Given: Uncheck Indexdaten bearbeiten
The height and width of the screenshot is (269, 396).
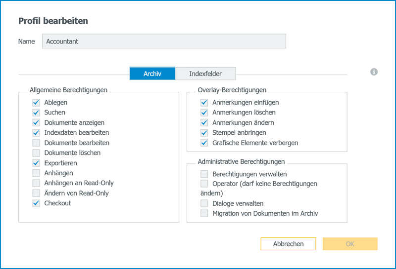Looking at the screenshot, I should pos(36,133).
